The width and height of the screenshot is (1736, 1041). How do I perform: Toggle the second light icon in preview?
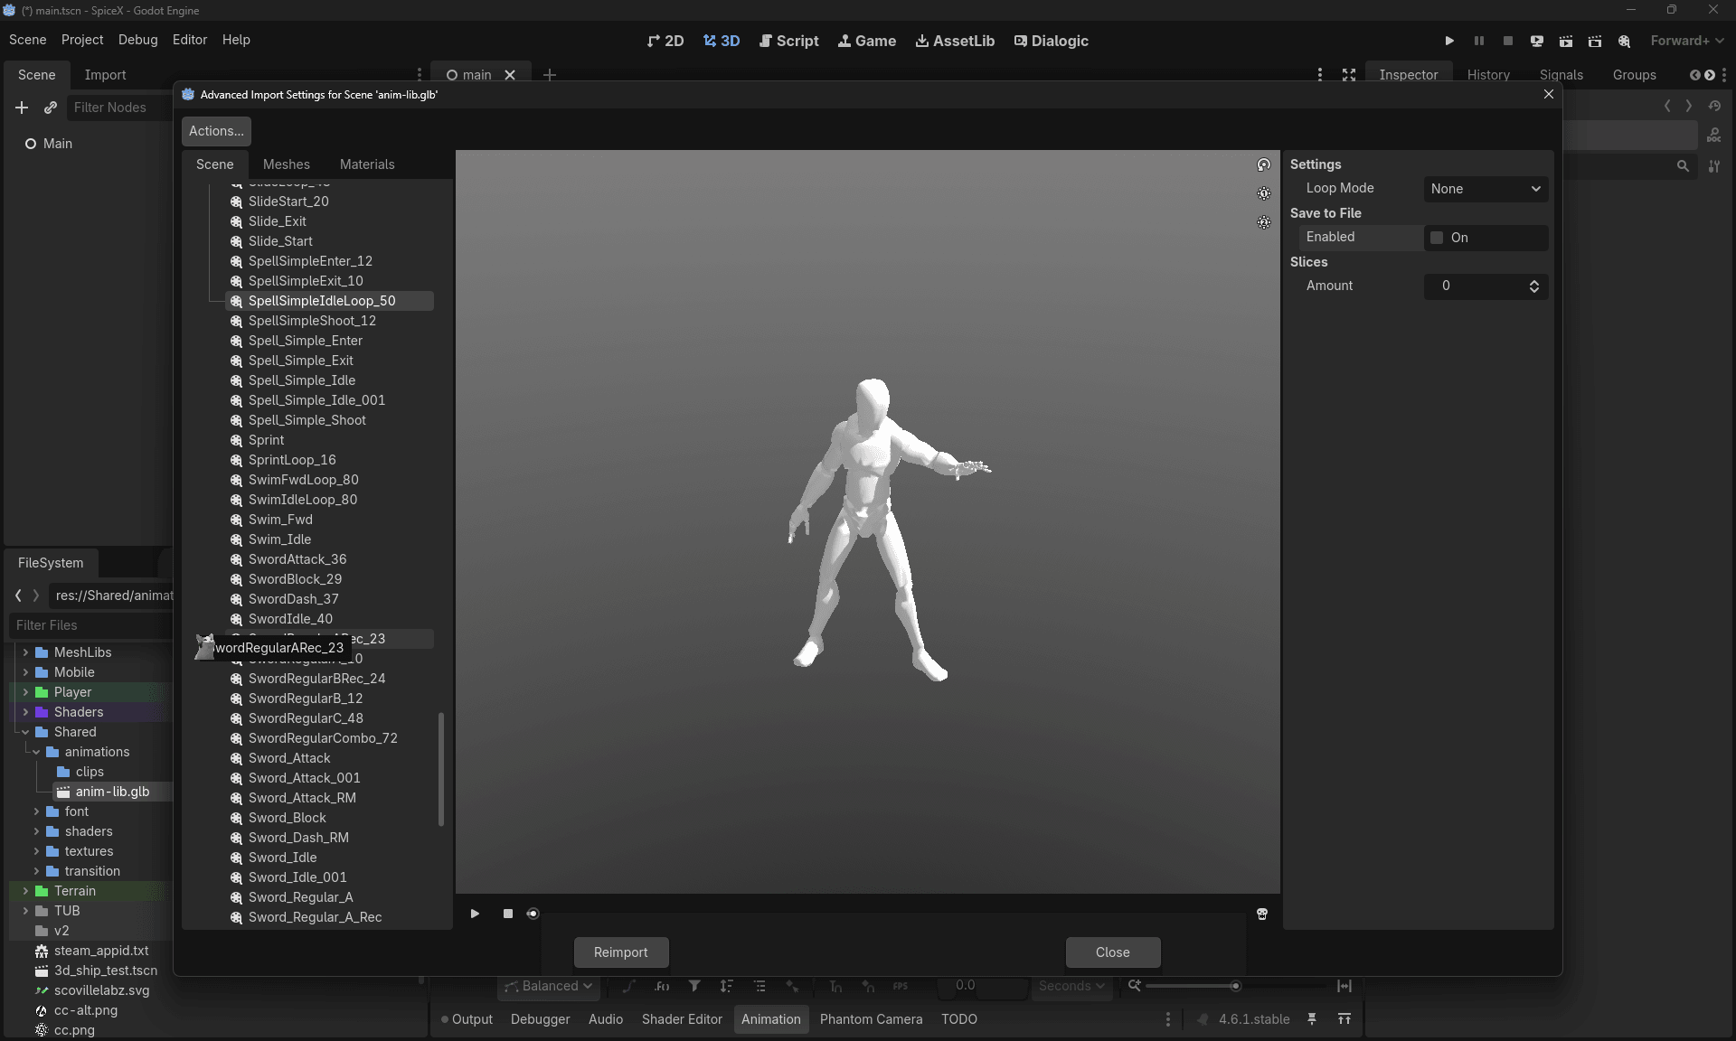pos(1264,222)
